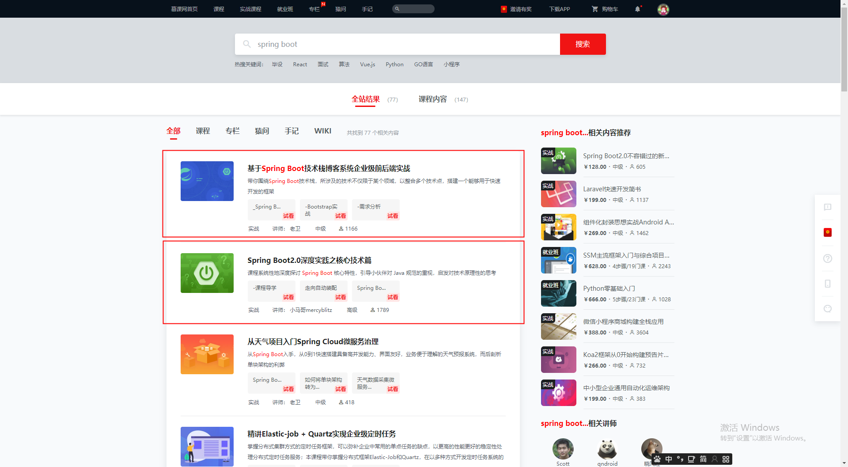Filter results by the 课程 sub-tab
The image size is (848, 467).
203,131
